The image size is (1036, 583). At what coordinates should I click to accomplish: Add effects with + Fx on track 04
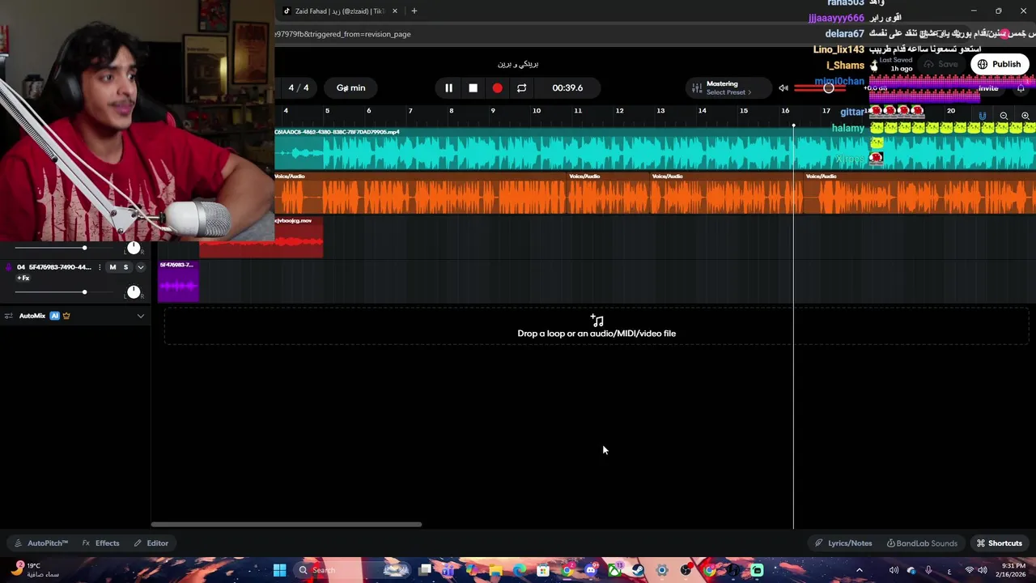(x=23, y=279)
